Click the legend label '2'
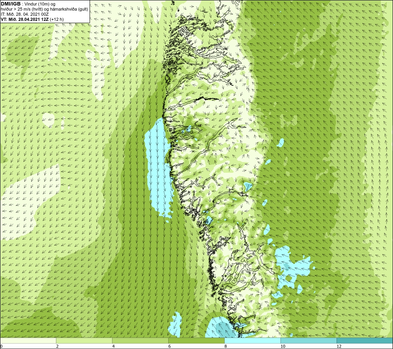 (57, 346)
